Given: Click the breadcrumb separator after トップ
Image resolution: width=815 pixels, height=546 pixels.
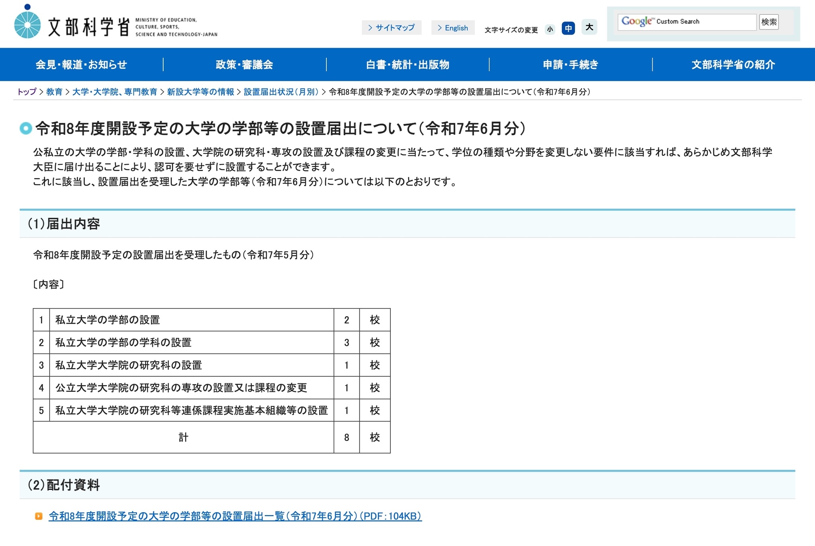Looking at the screenshot, I should click(41, 92).
